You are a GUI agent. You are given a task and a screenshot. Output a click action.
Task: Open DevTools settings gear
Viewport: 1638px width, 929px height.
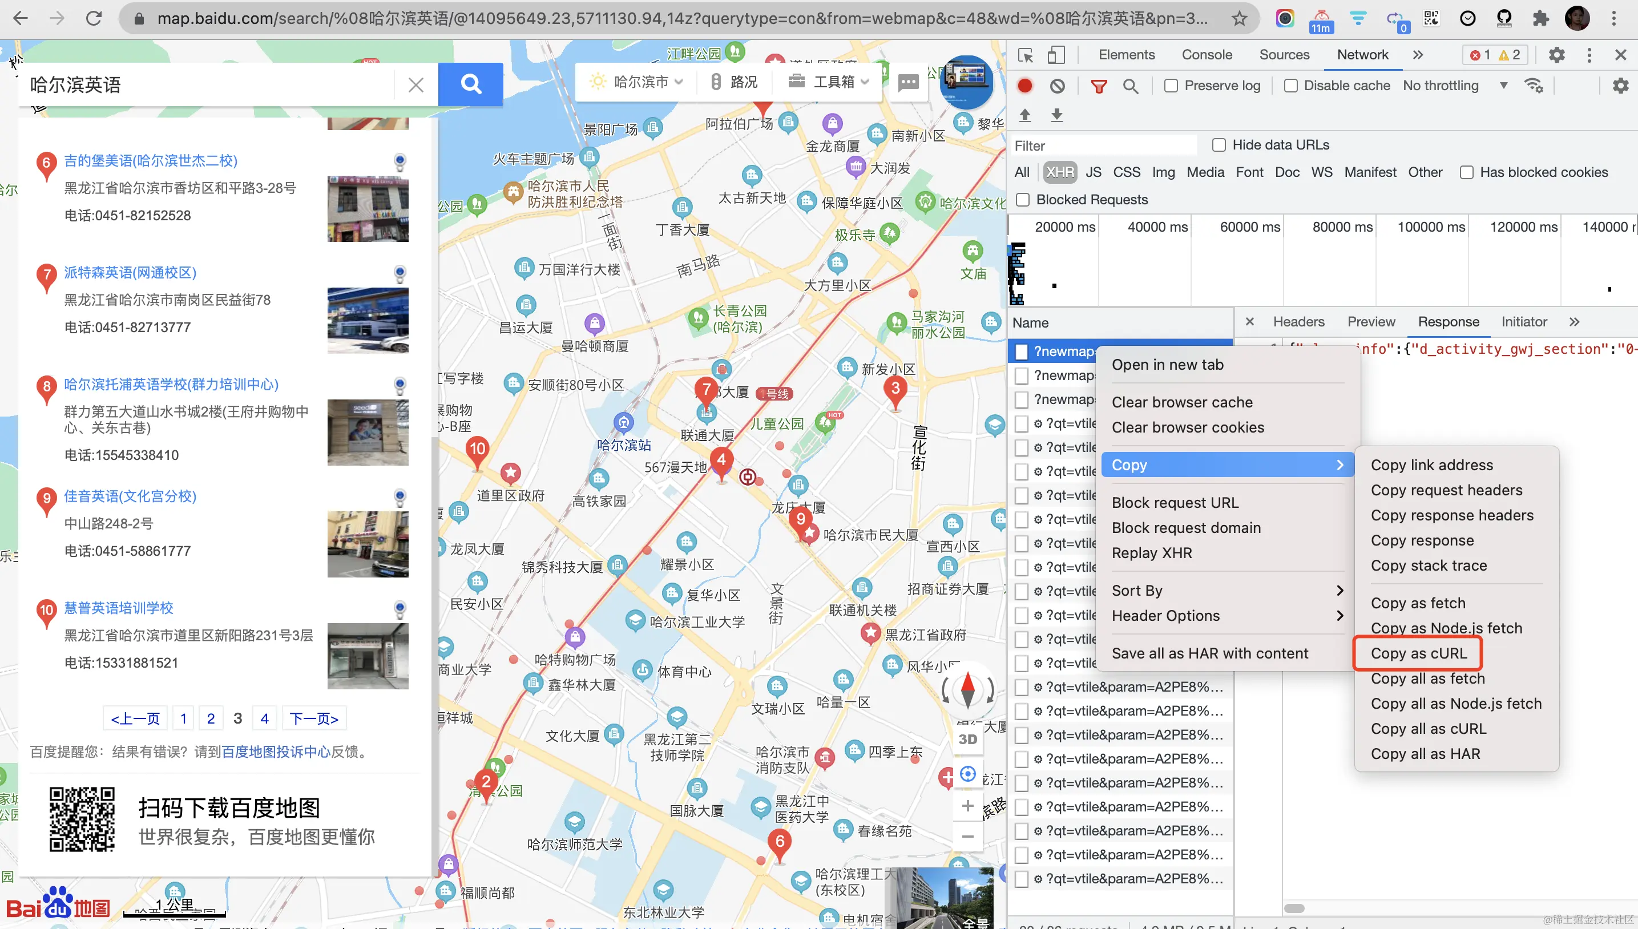click(x=1556, y=55)
